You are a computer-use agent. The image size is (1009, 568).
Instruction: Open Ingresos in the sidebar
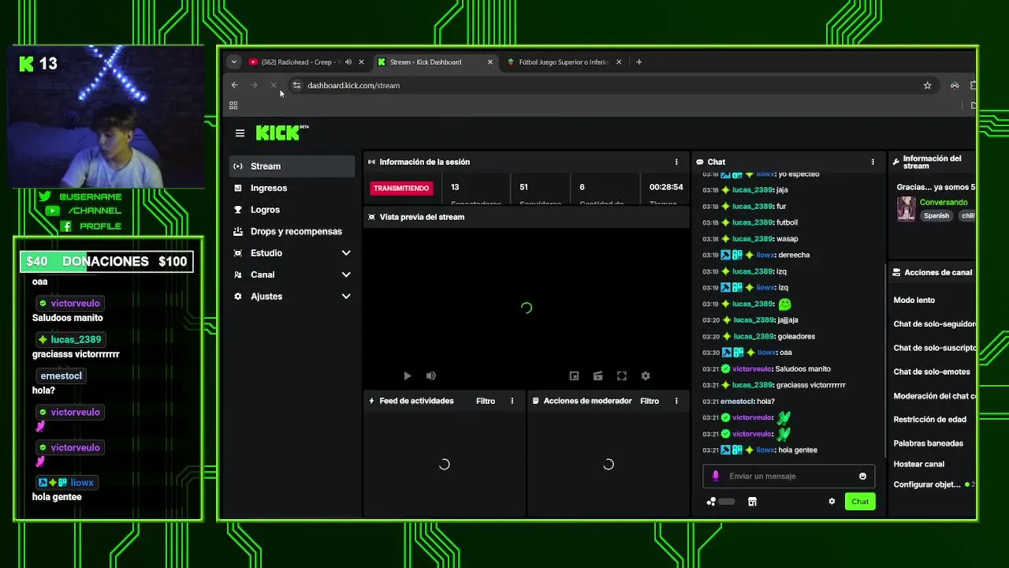pos(292,188)
